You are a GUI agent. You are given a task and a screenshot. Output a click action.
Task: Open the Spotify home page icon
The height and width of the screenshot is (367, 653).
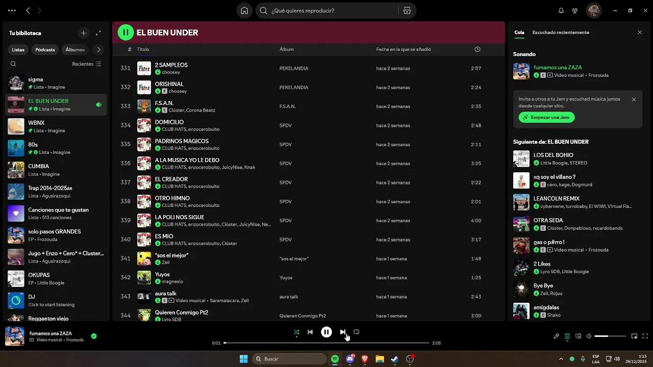pyautogui.click(x=244, y=11)
